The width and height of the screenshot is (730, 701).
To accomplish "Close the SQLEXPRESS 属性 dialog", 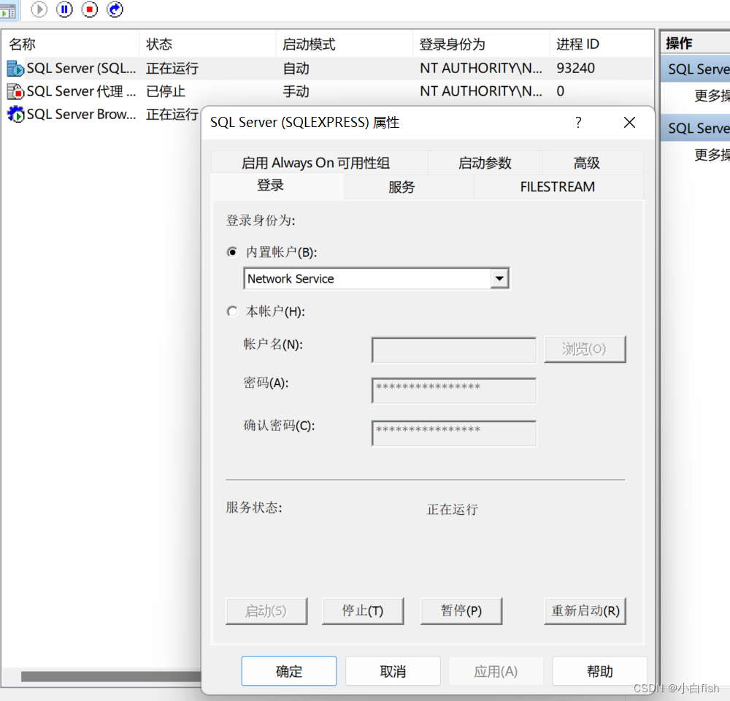I will [629, 123].
